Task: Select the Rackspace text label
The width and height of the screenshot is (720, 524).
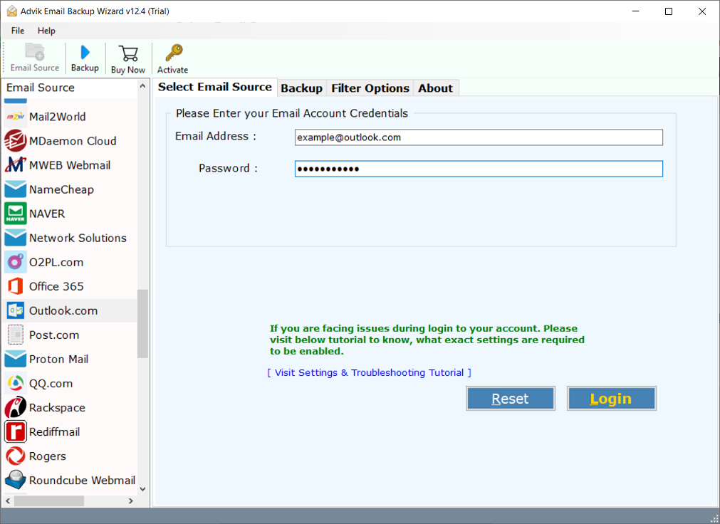Action: (x=58, y=408)
